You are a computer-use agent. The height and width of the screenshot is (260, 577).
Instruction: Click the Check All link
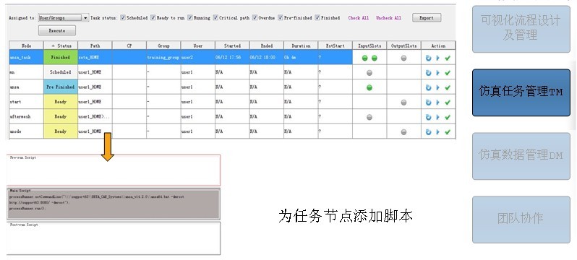click(x=358, y=17)
